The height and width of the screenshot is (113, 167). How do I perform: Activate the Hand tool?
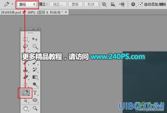click(x=26, y=108)
